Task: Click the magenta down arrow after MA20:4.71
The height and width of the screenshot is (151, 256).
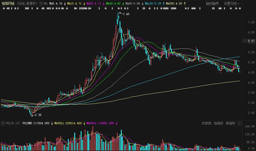Action: [x=104, y=3]
